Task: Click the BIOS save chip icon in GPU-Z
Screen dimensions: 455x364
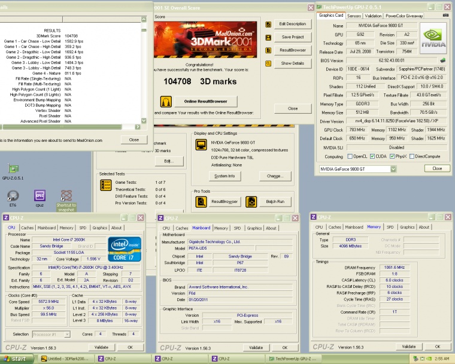Action: coord(443,60)
